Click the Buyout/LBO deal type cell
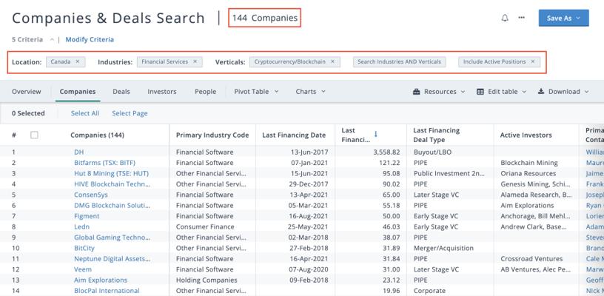Screen dimensions: 604x296 433,152
